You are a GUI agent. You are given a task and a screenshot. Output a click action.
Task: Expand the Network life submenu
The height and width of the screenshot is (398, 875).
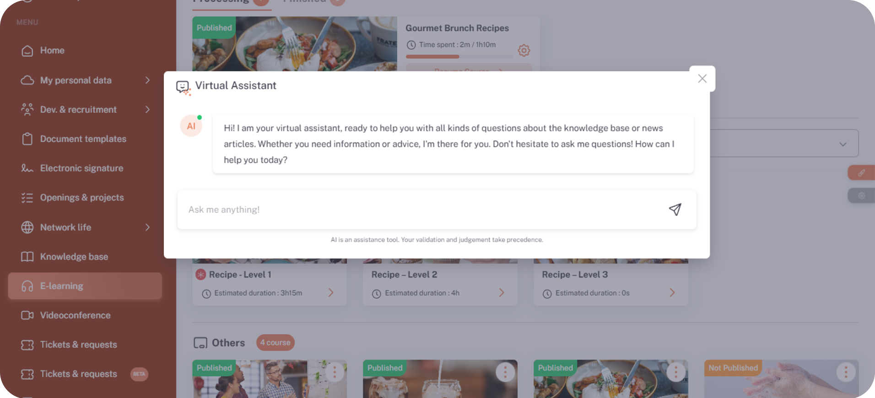tap(147, 227)
